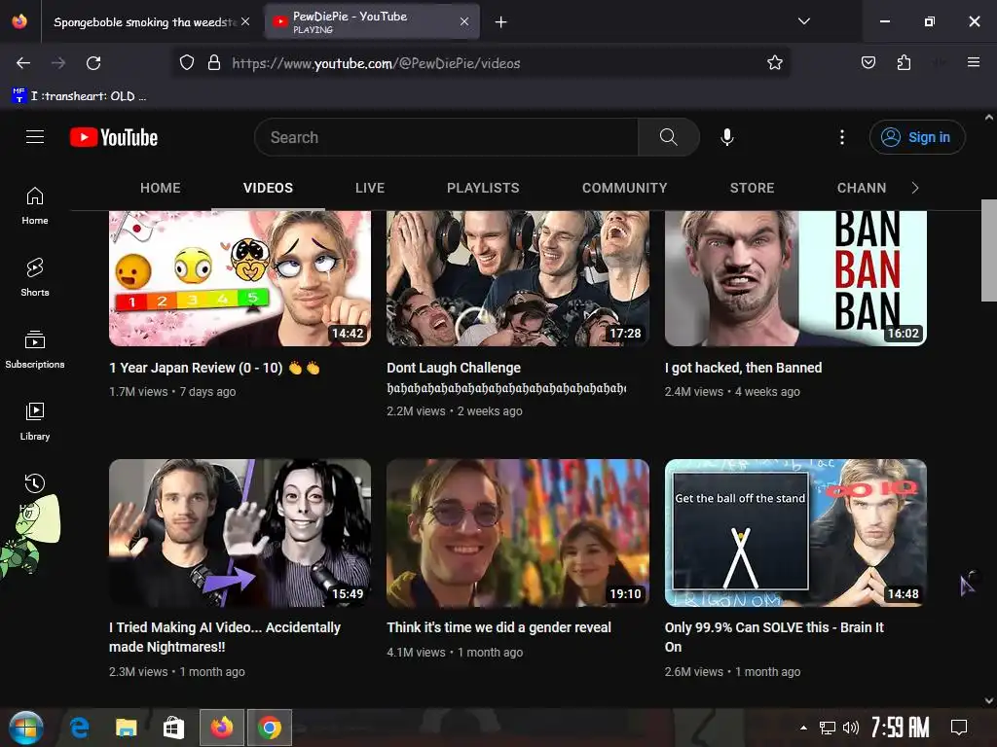The height and width of the screenshot is (747, 997).
Task: Open the notification action center
Action: click(x=959, y=728)
